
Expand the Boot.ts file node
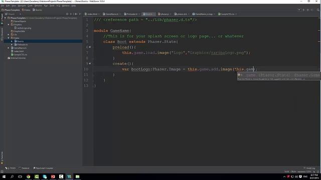tap(12, 41)
